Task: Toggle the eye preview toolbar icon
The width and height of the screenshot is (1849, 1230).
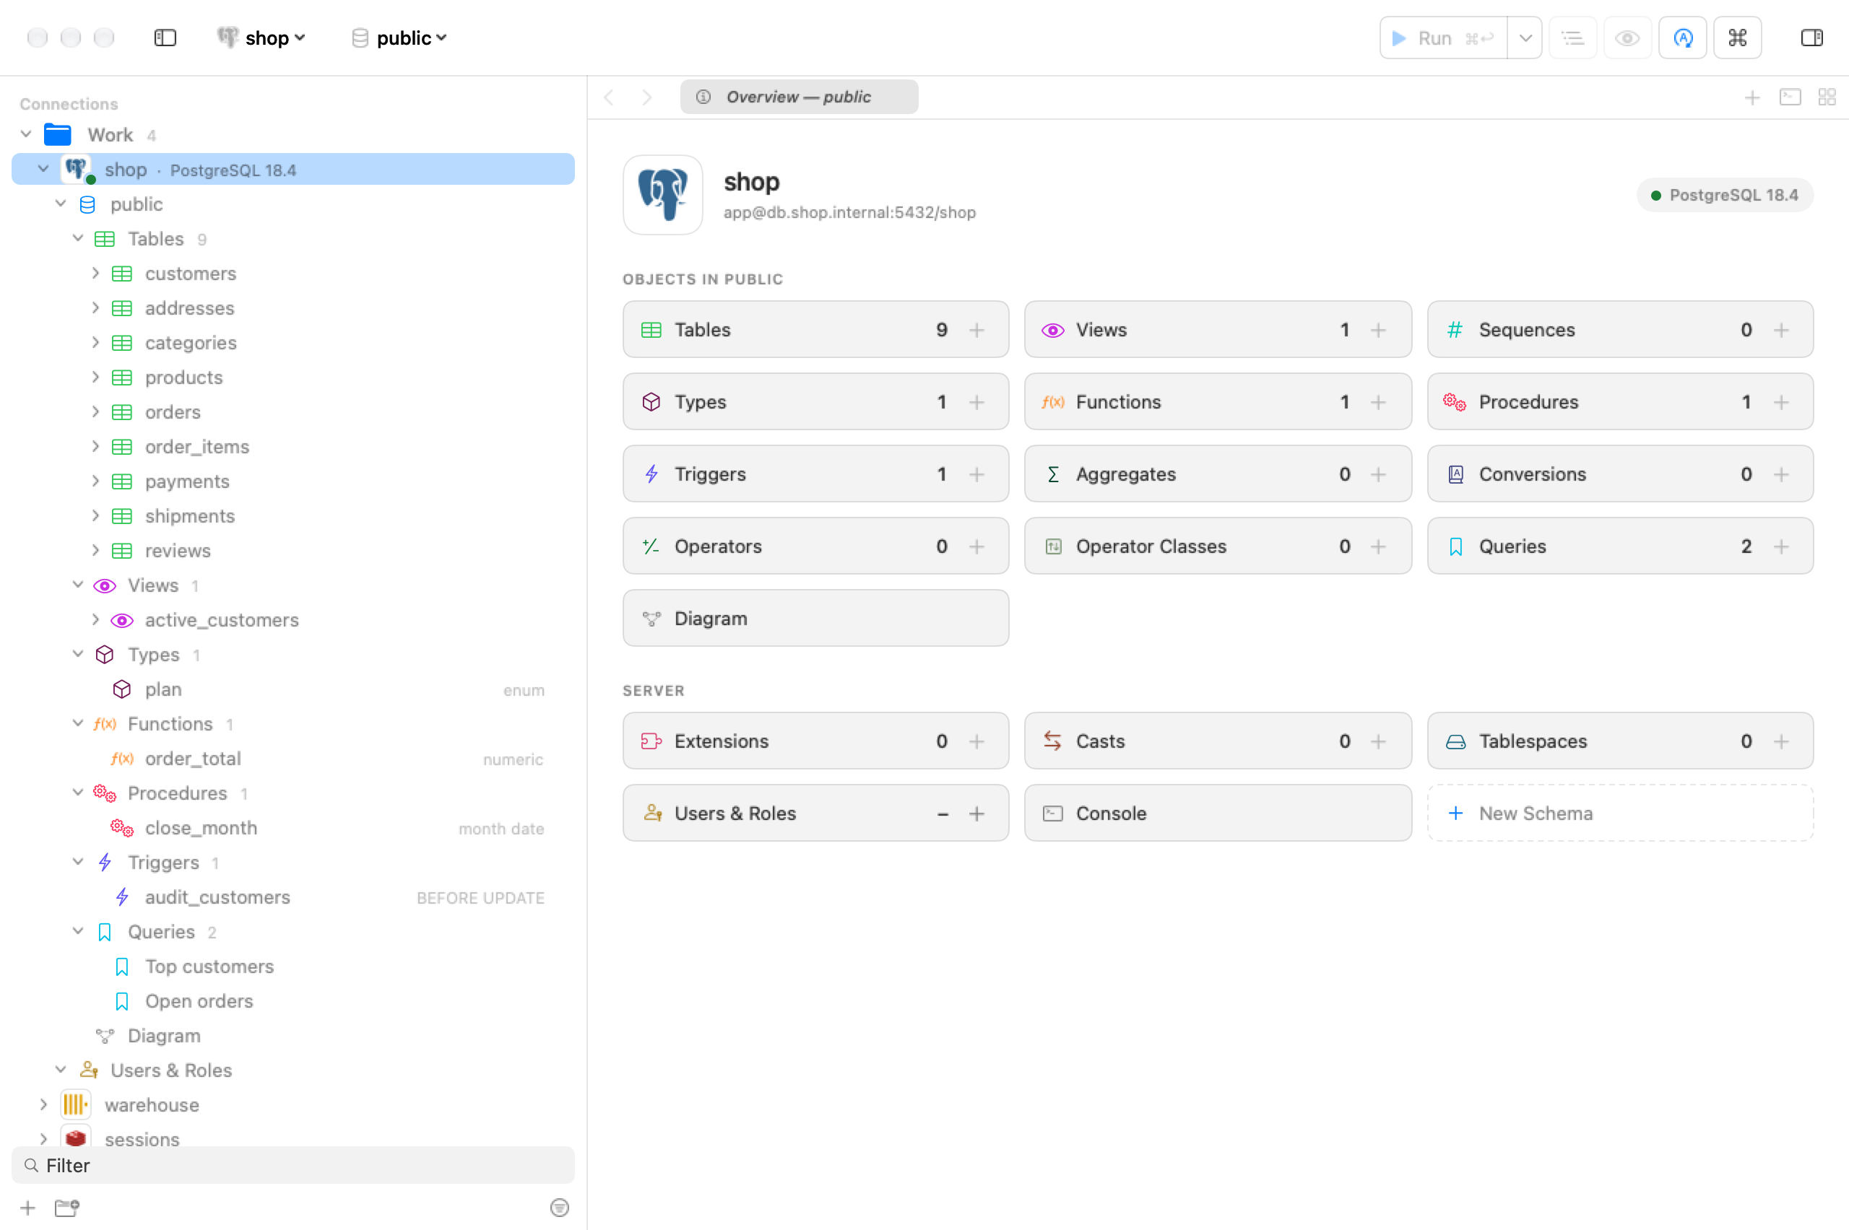Action: coord(1628,38)
